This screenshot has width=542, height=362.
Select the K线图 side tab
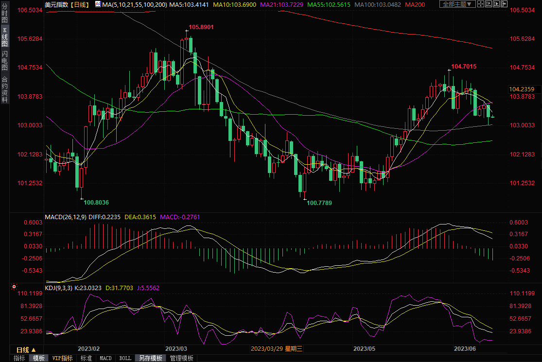[4, 37]
